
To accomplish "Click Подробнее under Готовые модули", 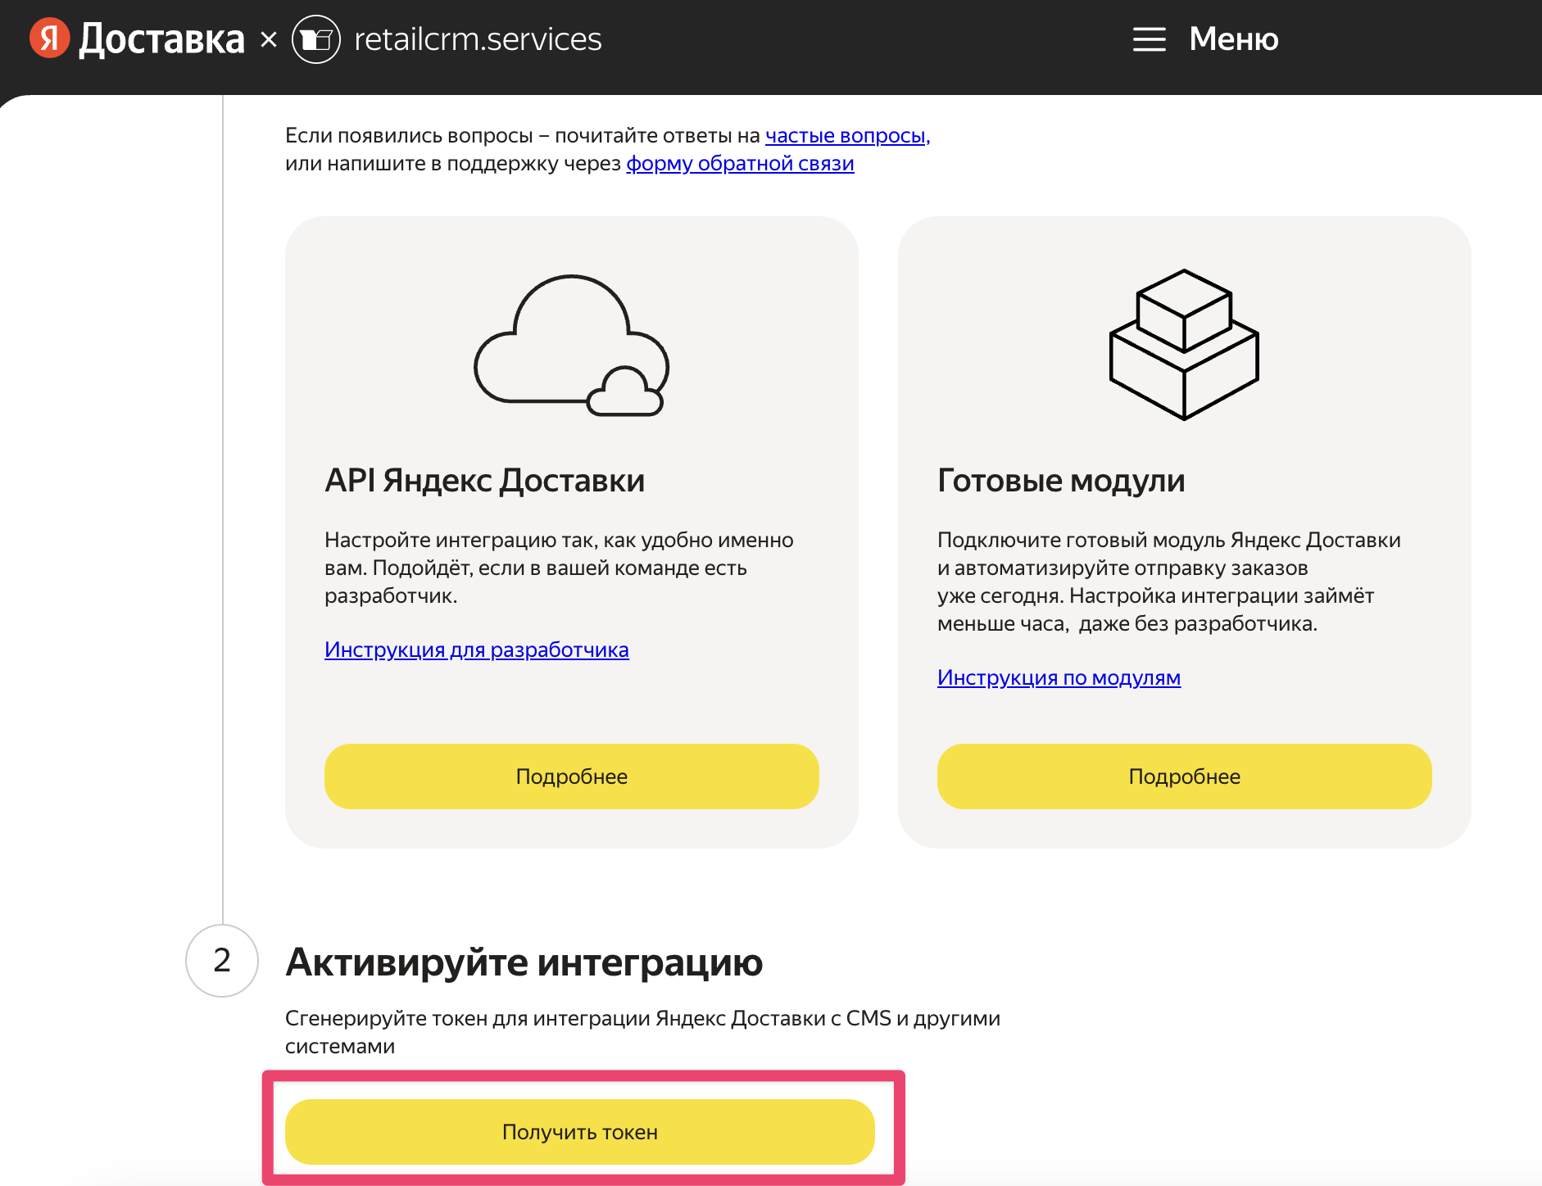I will pyautogui.click(x=1185, y=776).
